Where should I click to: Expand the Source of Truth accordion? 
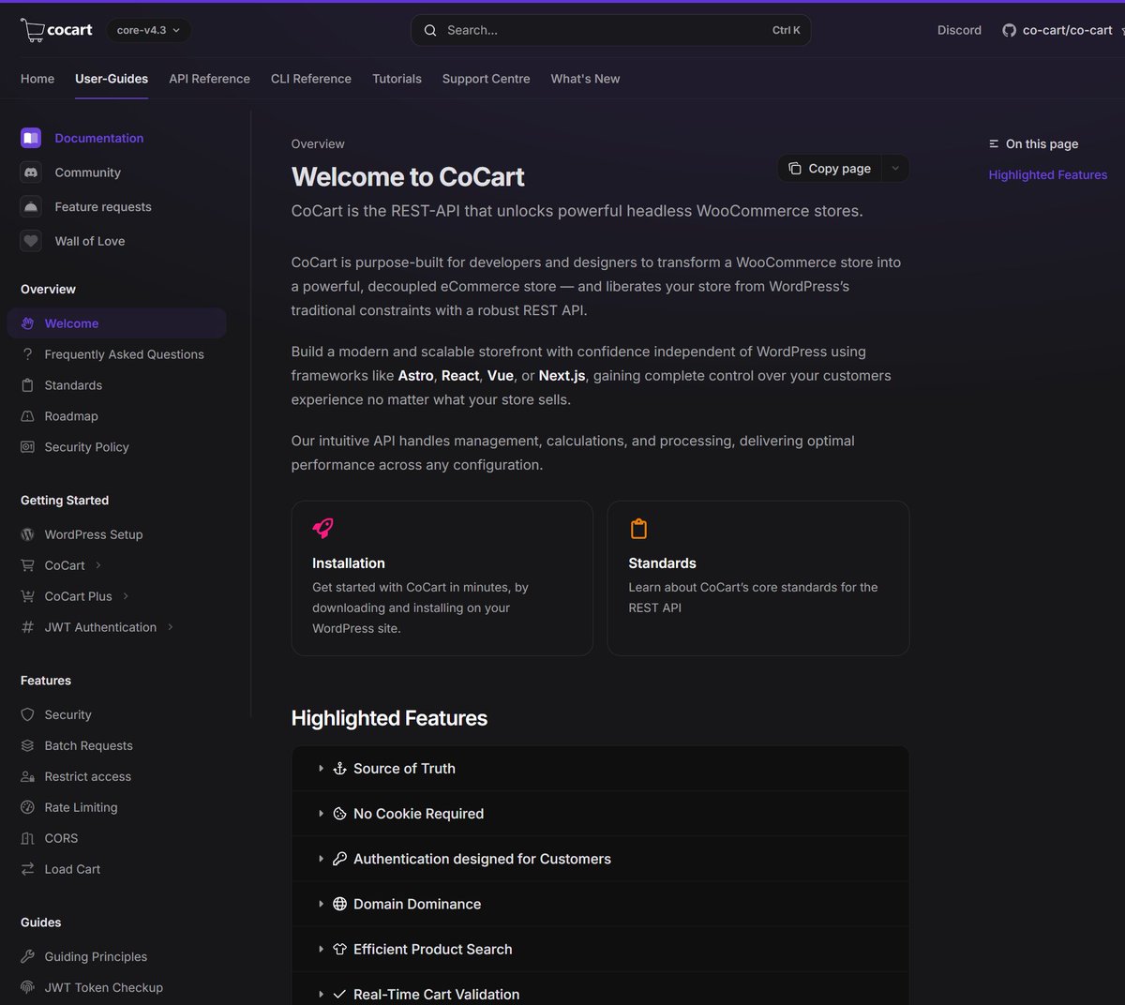[600, 768]
